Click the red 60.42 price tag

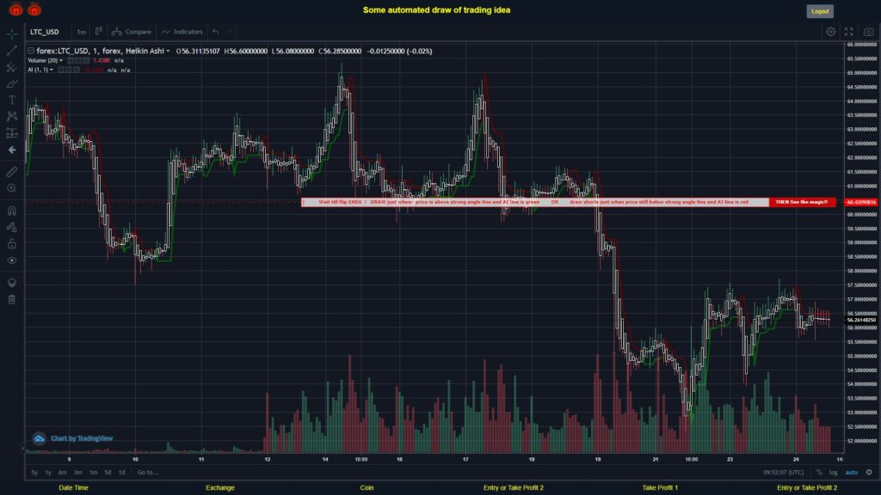[860, 202]
